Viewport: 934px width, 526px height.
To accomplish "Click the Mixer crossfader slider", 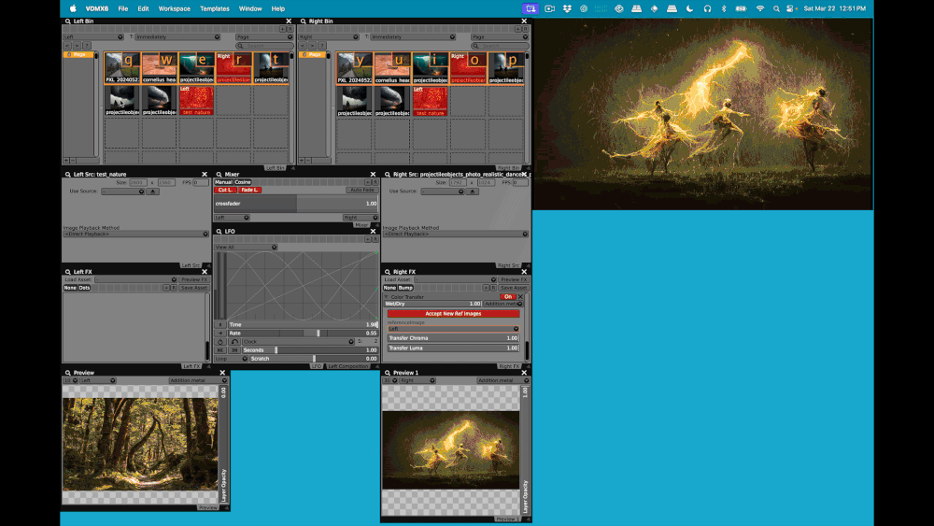I will pos(296,204).
